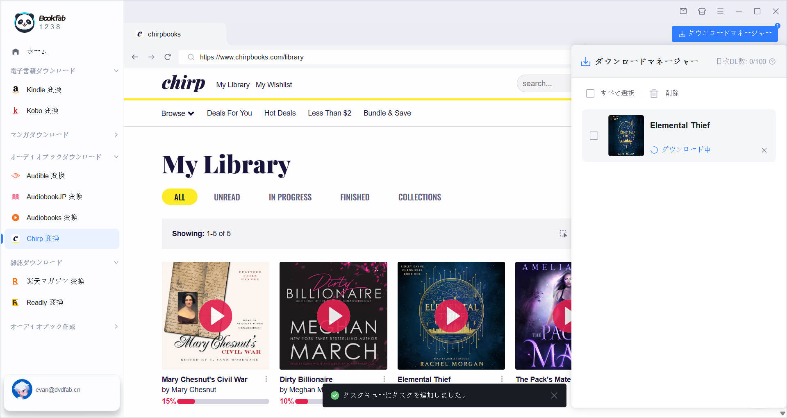The width and height of the screenshot is (787, 418).
Task: Click the trash delete icon in download manager
Action: [654, 93]
